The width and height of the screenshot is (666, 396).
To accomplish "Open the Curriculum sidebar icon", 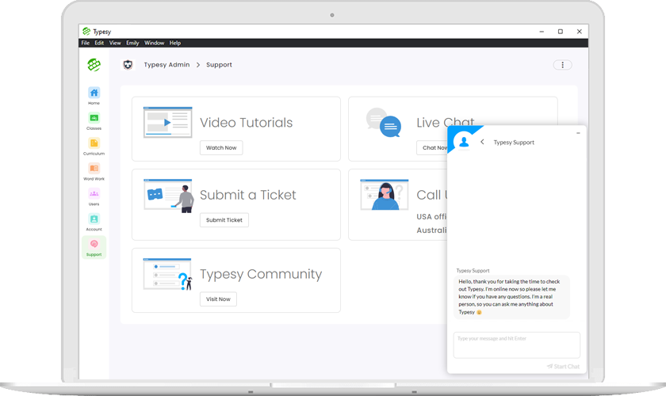I will tap(94, 143).
